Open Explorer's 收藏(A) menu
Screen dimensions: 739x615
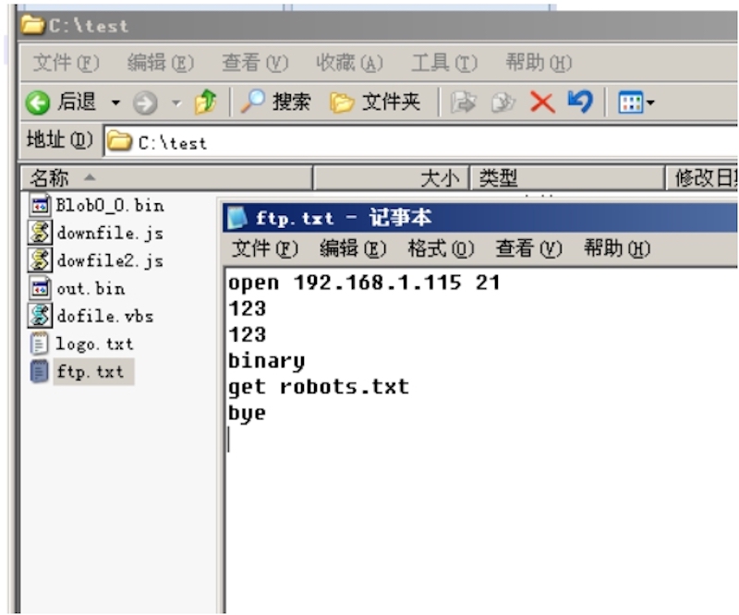tap(349, 64)
